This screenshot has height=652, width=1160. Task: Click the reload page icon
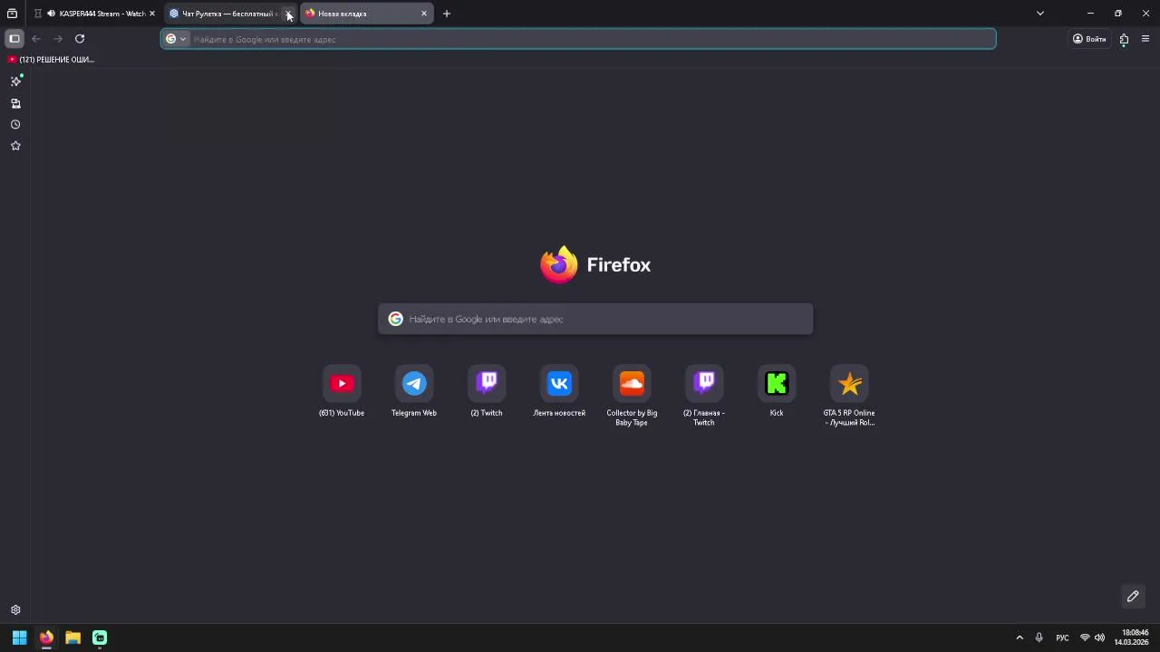click(80, 39)
